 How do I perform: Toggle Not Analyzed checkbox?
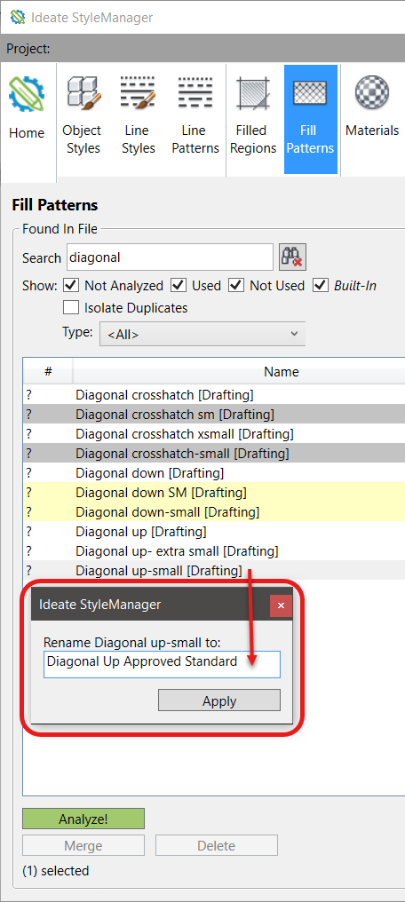pyautogui.click(x=71, y=285)
